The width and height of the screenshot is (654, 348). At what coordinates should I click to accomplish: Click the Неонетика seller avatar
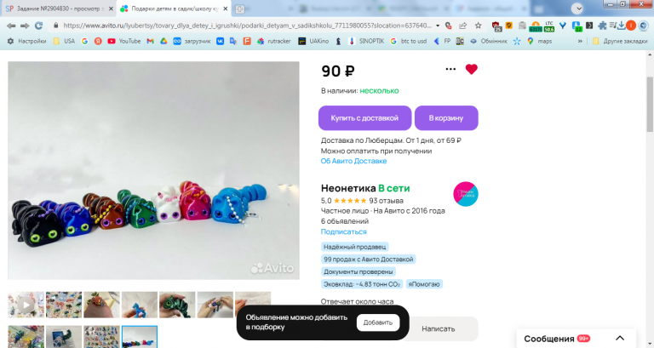[x=466, y=194]
